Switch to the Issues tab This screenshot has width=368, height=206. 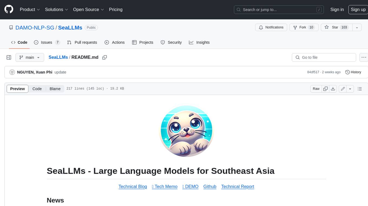click(x=47, y=42)
